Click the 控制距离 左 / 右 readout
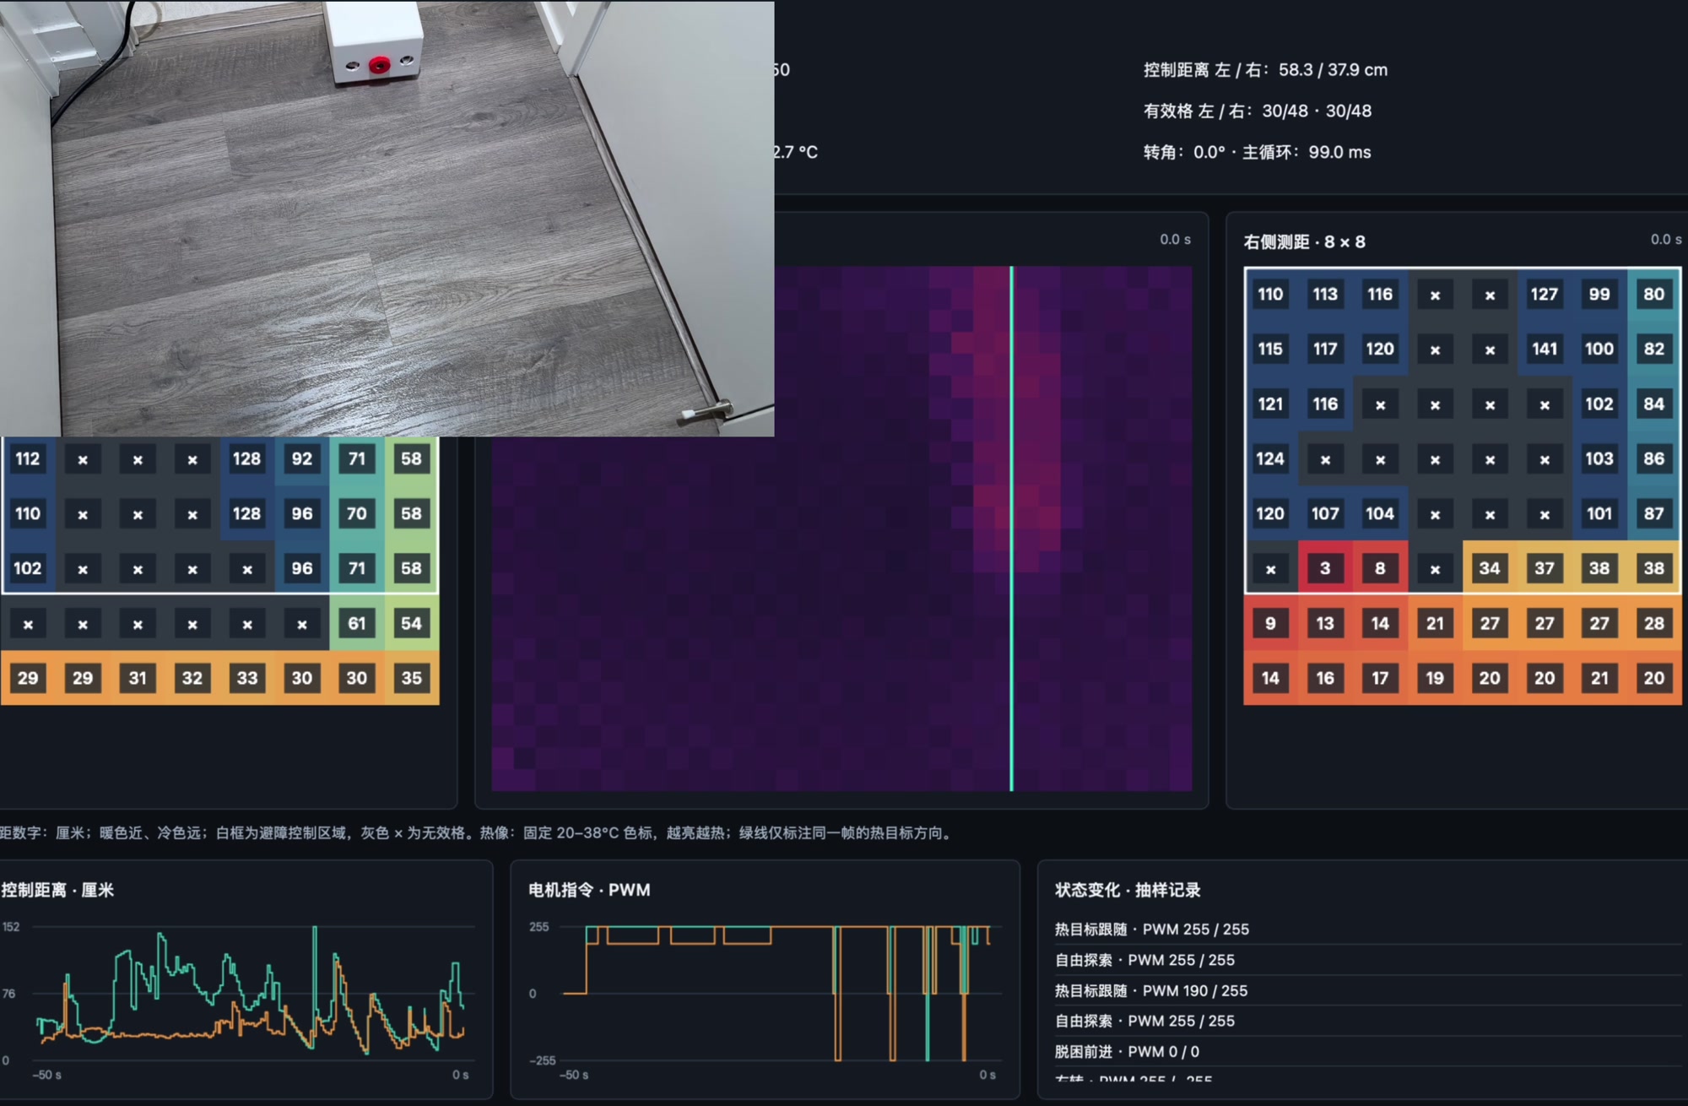Screen dimensions: 1688x1106 click(x=1265, y=70)
